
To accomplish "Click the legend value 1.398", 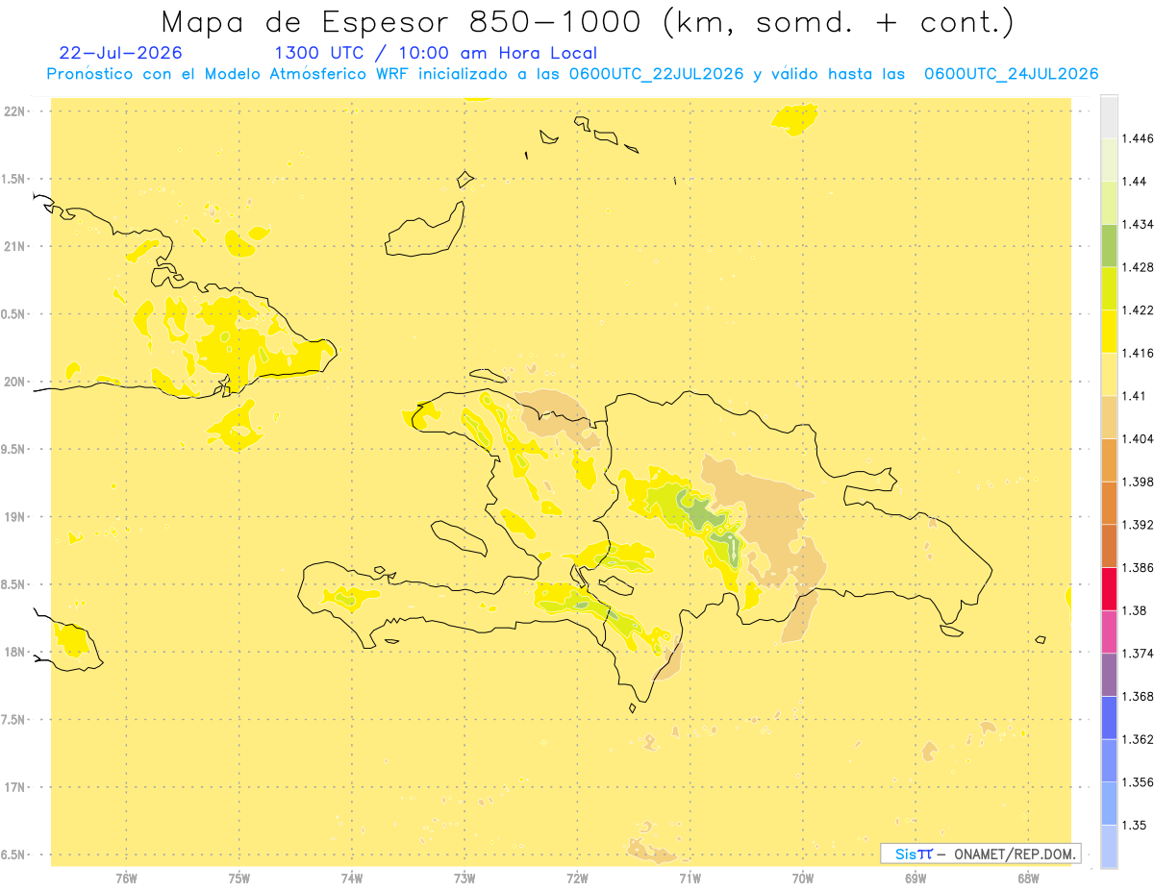I will click(1138, 482).
